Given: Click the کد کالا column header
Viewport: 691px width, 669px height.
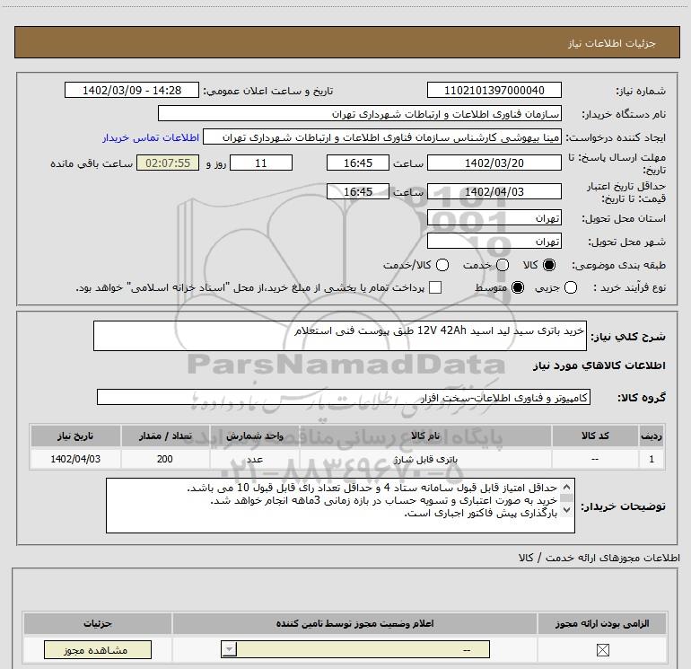Looking at the screenshot, I should 595,436.
